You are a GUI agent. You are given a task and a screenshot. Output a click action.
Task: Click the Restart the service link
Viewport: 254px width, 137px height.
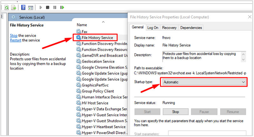point(16,40)
